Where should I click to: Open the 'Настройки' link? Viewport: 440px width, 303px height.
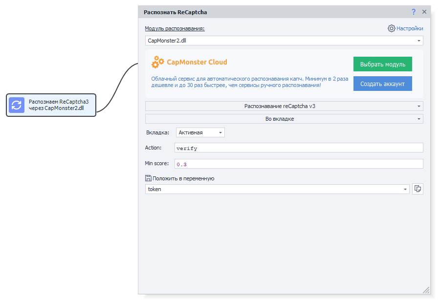(x=410, y=28)
